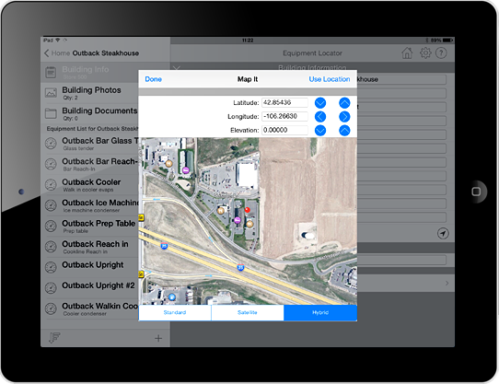499x384 pixels.
Task: Click the Building Documents folder icon
Action: click(x=51, y=113)
